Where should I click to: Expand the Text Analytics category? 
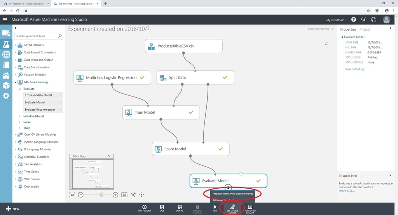pos(15,164)
